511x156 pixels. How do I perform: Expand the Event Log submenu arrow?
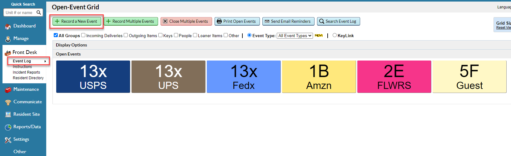45,61
